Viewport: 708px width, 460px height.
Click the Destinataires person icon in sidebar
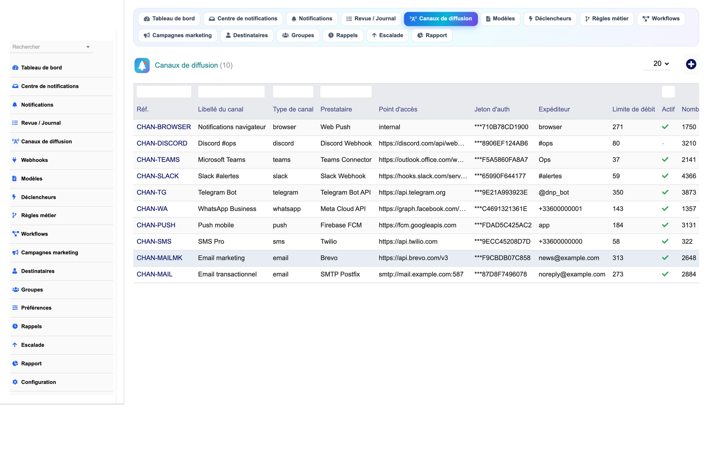coord(15,271)
